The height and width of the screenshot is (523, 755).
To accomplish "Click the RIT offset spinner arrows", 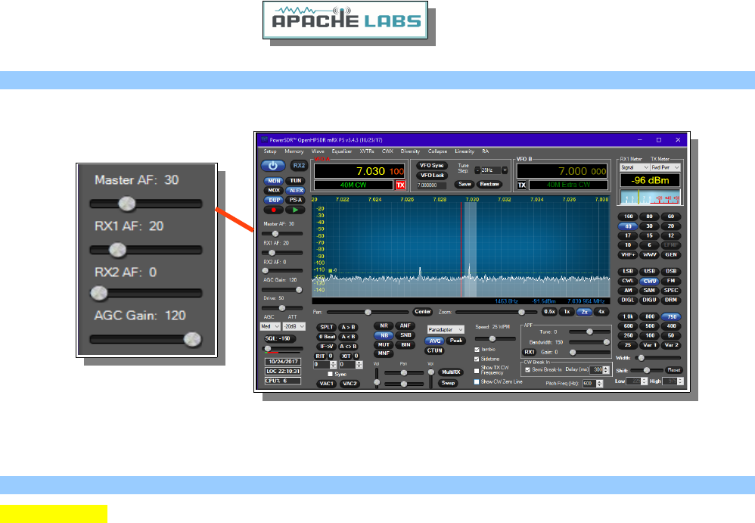I will [333, 365].
